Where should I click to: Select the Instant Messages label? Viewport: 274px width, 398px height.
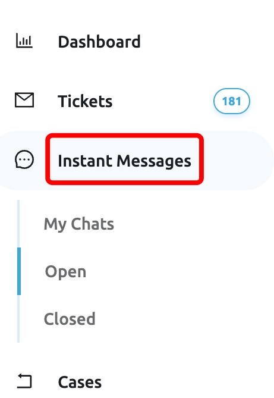pos(124,161)
